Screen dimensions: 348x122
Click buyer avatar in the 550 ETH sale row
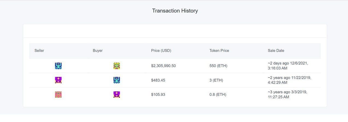pyautogui.click(x=117, y=66)
